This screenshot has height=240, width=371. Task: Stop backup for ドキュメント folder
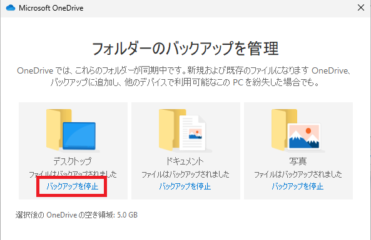pos(185,186)
